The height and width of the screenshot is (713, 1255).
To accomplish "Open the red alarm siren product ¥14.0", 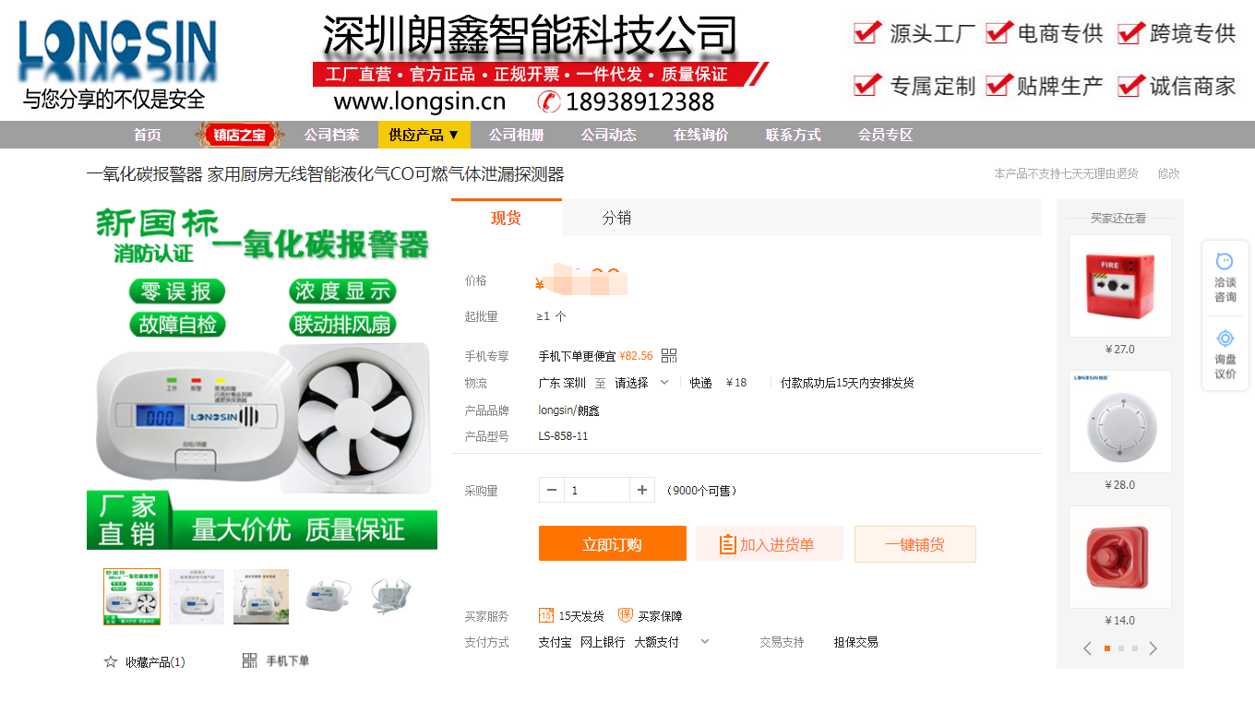I will pos(1120,557).
